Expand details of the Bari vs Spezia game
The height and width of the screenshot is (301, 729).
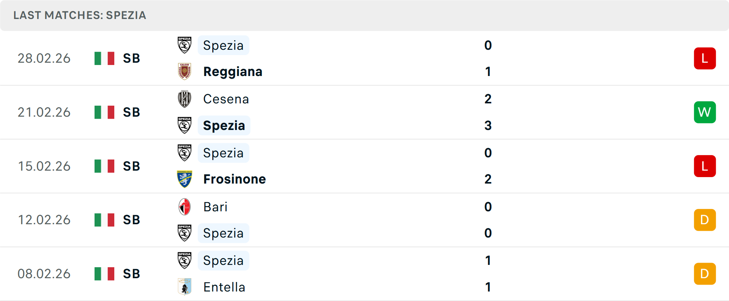point(364,220)
